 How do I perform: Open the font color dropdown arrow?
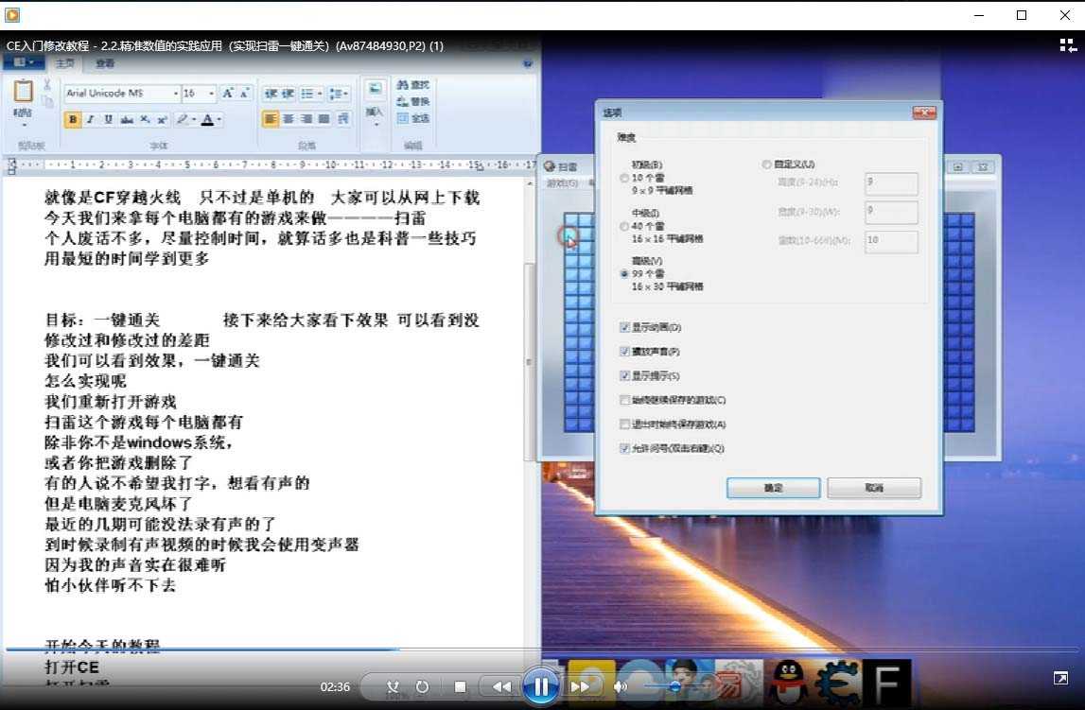click(219, 120)
